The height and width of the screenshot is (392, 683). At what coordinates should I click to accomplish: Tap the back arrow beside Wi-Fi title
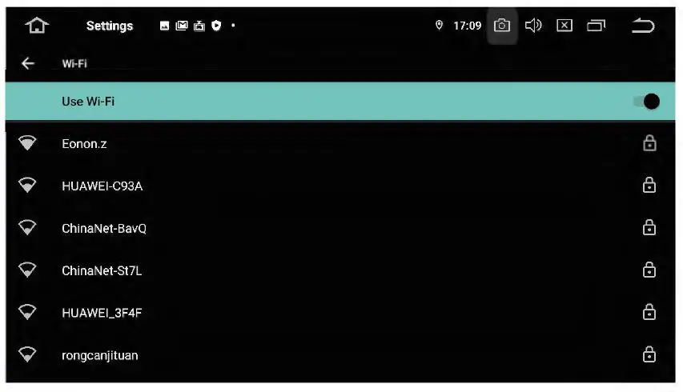click(x=28, y=63)
